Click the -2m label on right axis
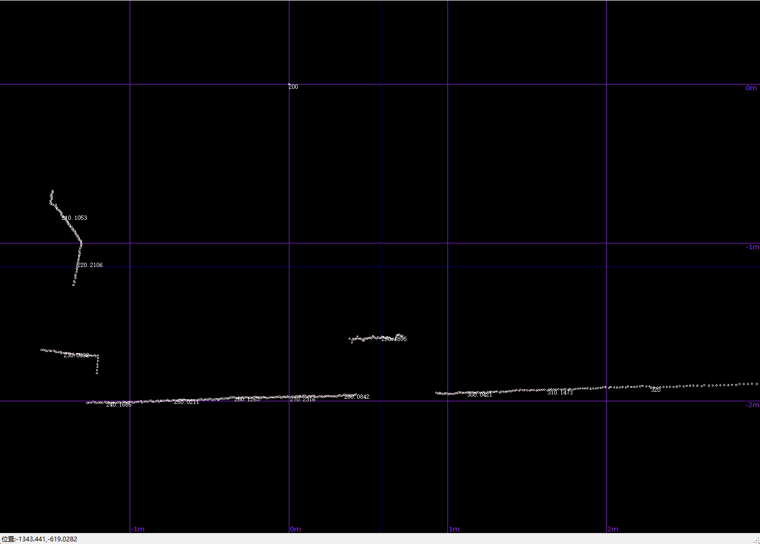This screenshot has width=760, height=544. coord(752,404)
